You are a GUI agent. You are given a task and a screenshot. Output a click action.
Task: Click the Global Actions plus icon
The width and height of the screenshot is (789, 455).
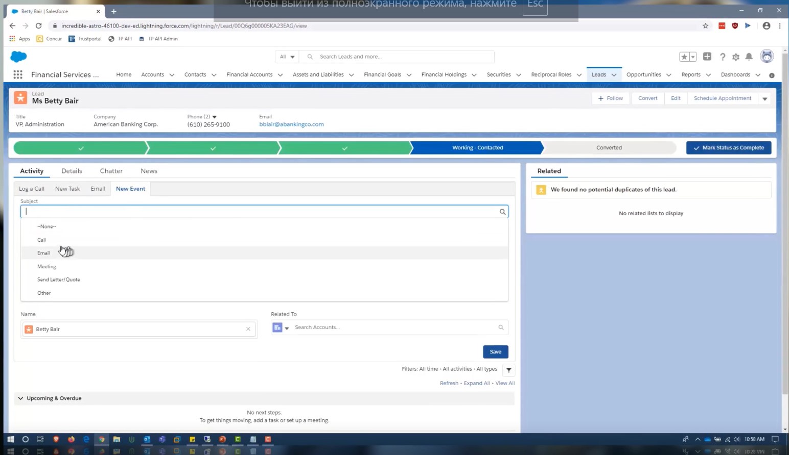point(707,57)
